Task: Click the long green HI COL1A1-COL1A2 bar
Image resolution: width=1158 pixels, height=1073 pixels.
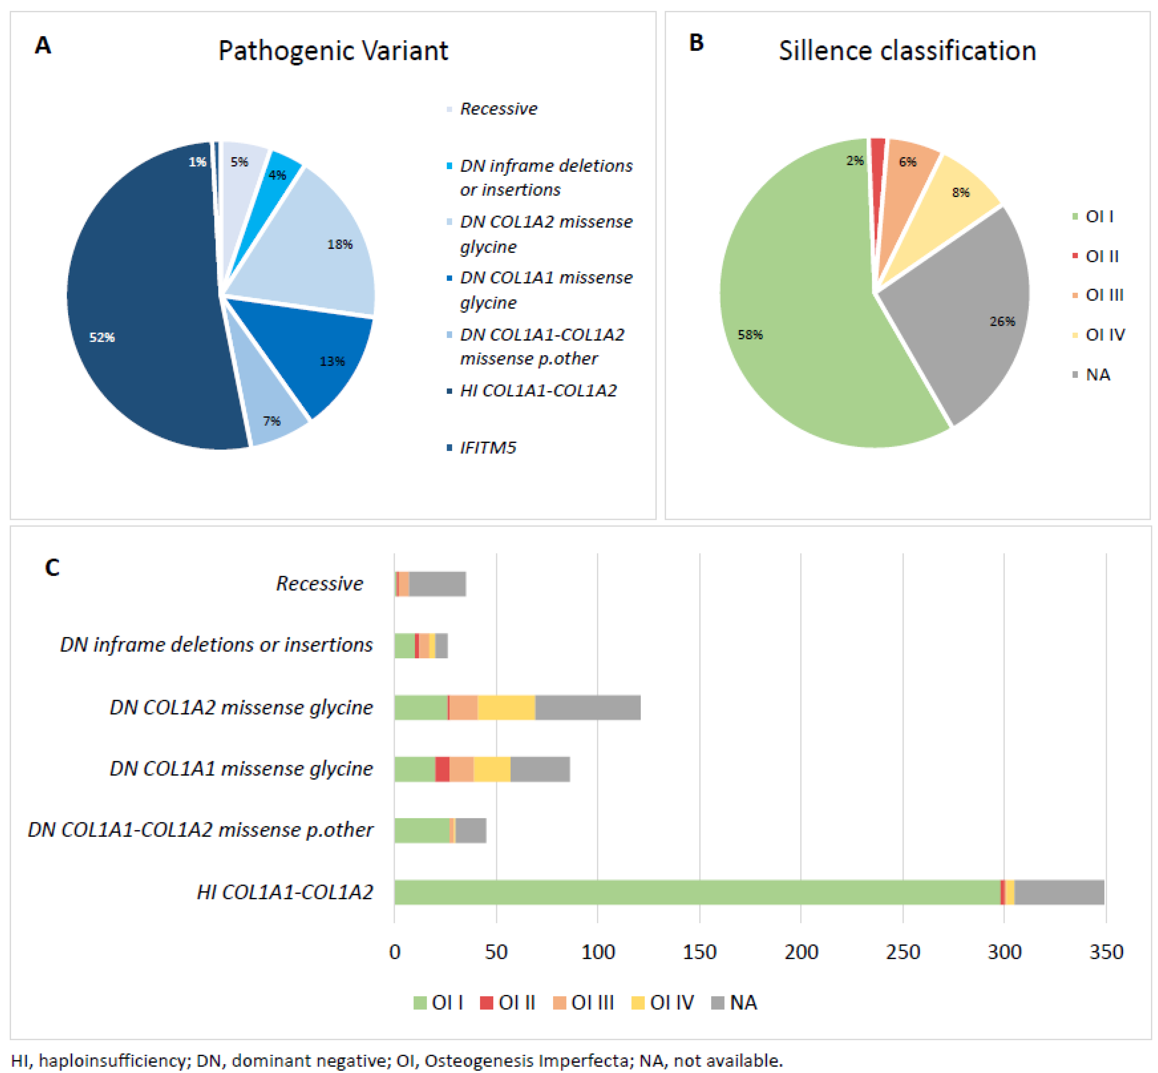Action: (696, 893)
